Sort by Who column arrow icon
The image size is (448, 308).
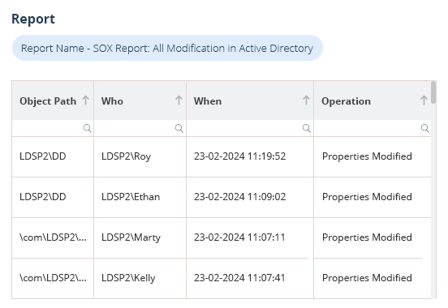tap(179, 101)
